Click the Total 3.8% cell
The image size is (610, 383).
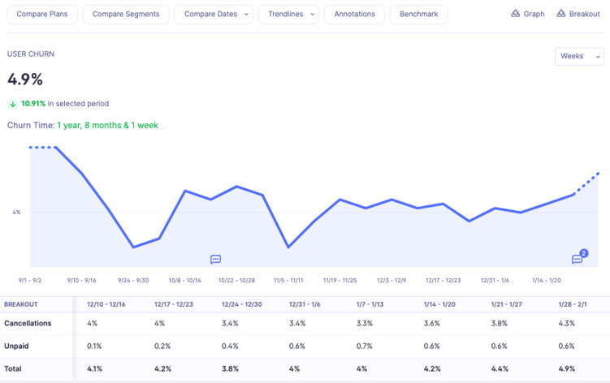(231, 368)
